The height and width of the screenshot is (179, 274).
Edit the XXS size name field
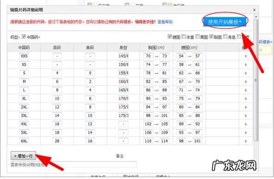point(24,56)
